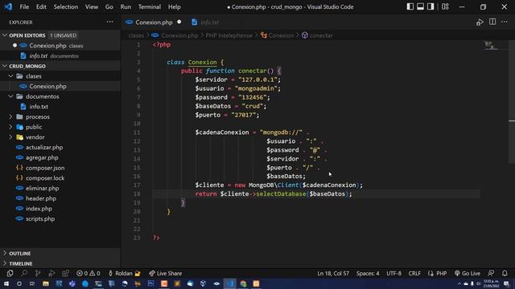Viewport: 515px width, 289px height.
Task: Click the VS Code taskbar icon
Action: (230, 283)
